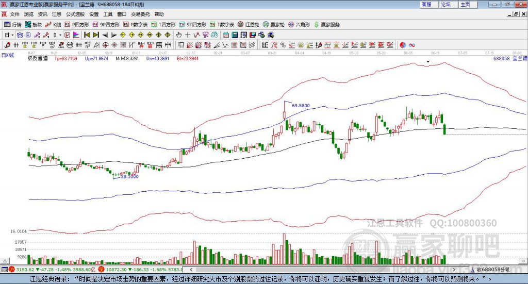
Task: Click the 69.5800 high price label
Action: point(301,106)
